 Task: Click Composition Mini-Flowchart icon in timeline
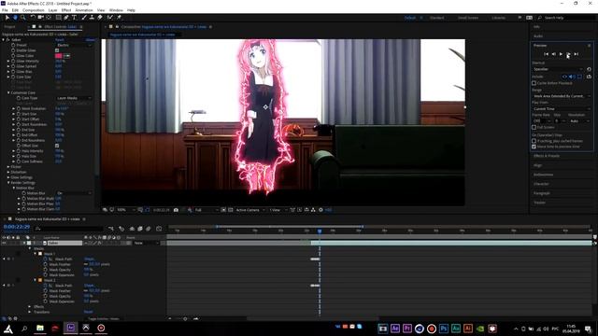[x=110, y=229]
